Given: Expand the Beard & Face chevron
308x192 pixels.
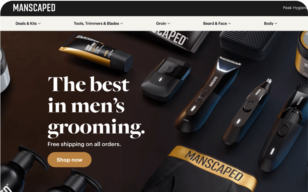Looking at the screenshot, I should (230, 23).
